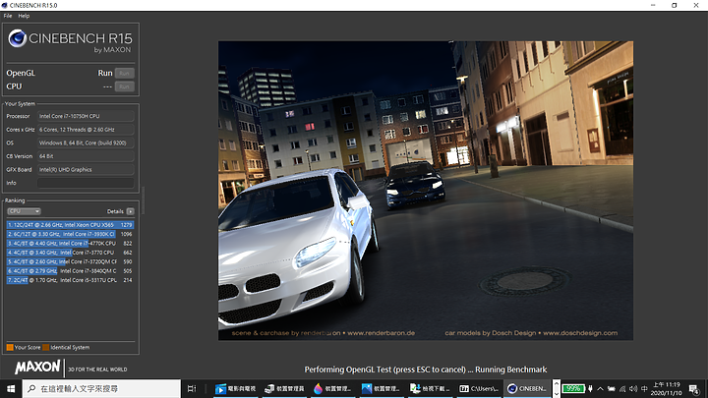Click the Cinebench R15 logo icon

[17, 38]
